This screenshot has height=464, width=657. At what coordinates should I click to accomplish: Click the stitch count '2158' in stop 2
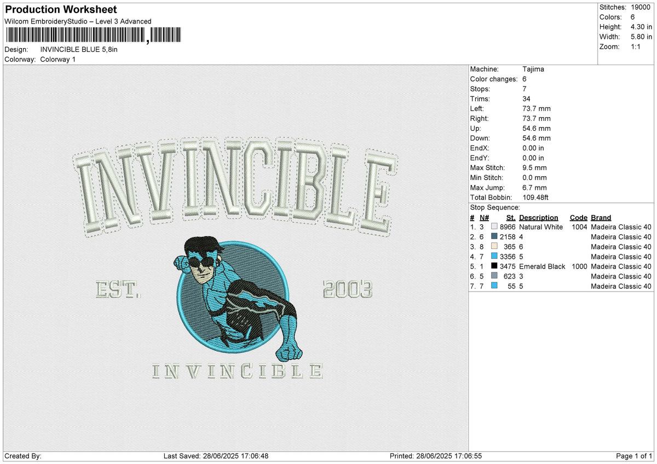(x=508, y=236)
